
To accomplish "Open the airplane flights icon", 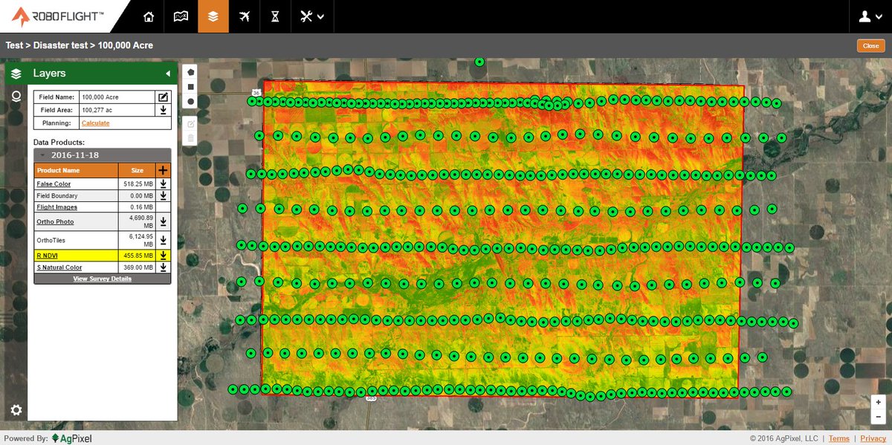I will click(x=245, y=16).
